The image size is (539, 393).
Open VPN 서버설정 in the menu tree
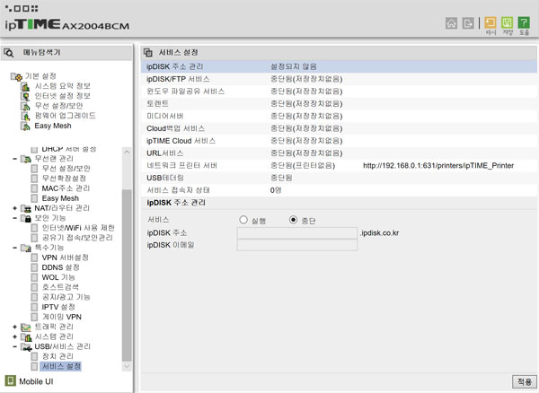pyautogui.click(x=66, y=258)
